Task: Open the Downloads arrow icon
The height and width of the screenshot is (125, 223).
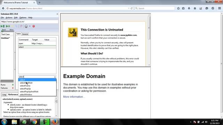Action: click(x=189, y=8)
